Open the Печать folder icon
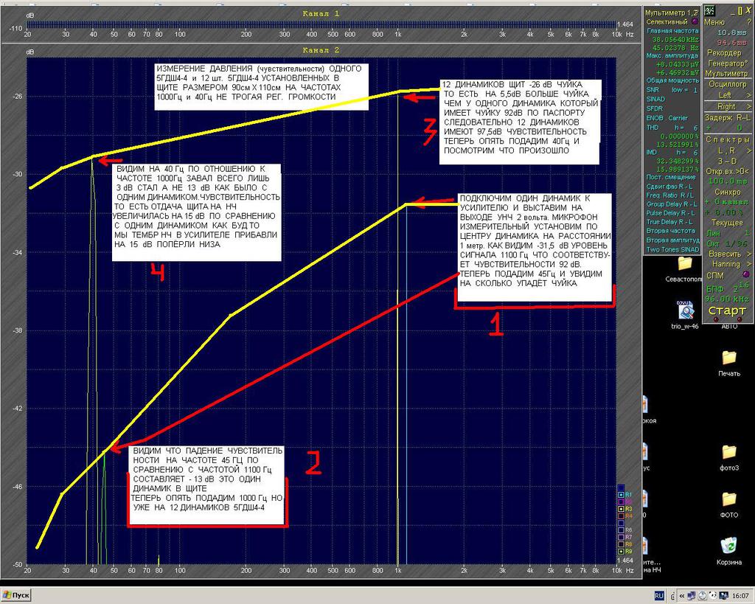The width and height of the screenshot is (755, 604). pyautogui.click(x=728, y=358)
